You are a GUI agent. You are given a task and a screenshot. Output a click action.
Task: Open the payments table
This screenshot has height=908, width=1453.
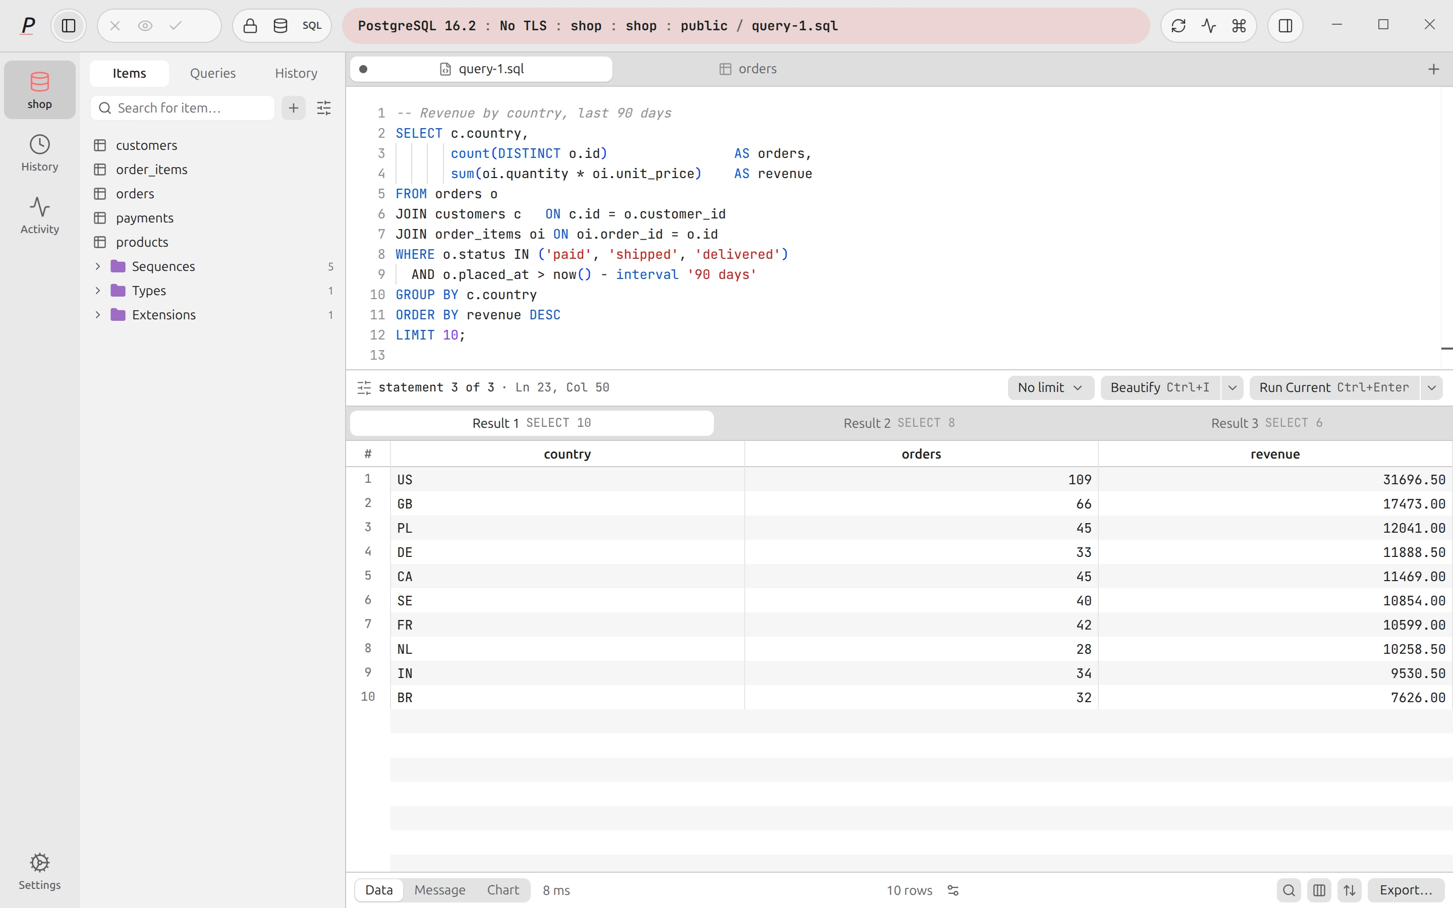click(x=213, y=218)
